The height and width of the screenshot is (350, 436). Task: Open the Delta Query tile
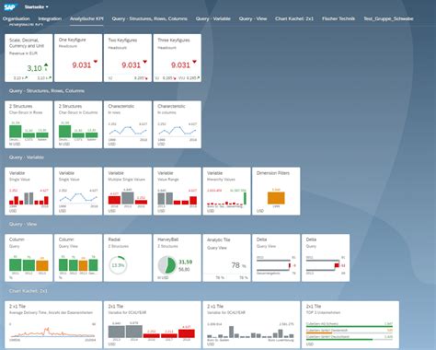tap(326, 258)
